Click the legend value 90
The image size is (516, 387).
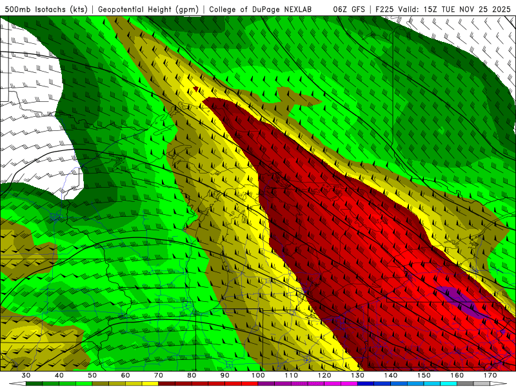click(x=225, y=375)
